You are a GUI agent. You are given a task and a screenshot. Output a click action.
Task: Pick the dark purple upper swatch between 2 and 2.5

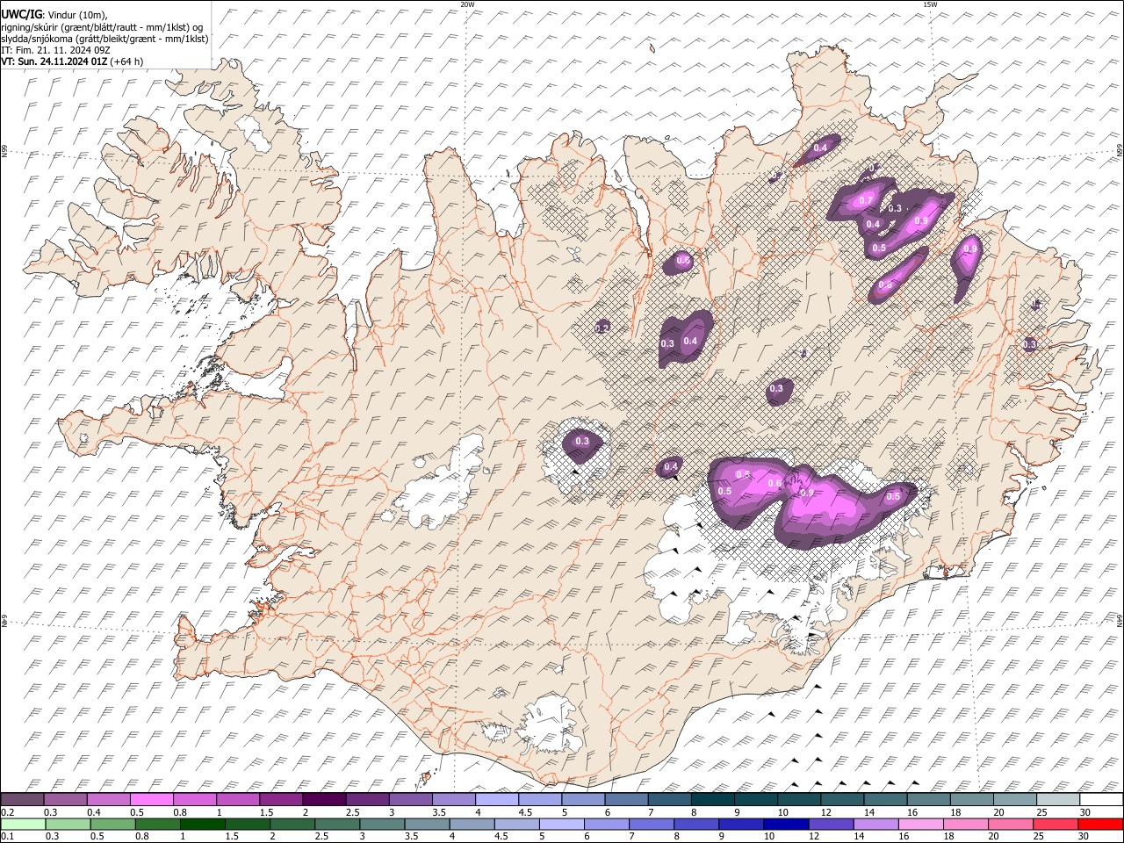[x=324, y=800]
